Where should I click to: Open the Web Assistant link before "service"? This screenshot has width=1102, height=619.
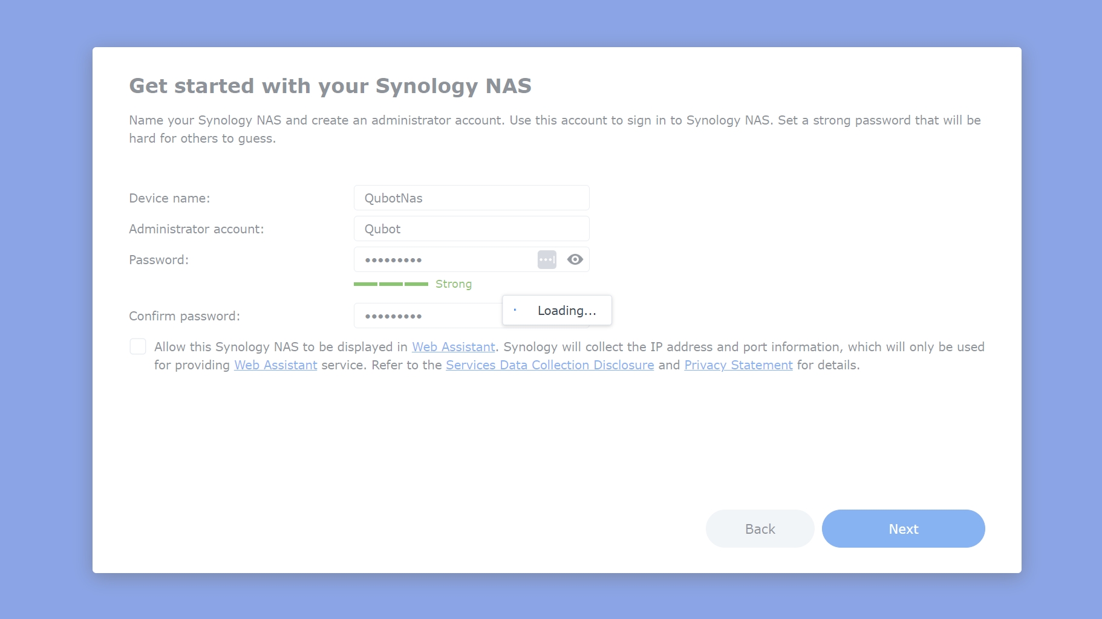tap(276, 365)
